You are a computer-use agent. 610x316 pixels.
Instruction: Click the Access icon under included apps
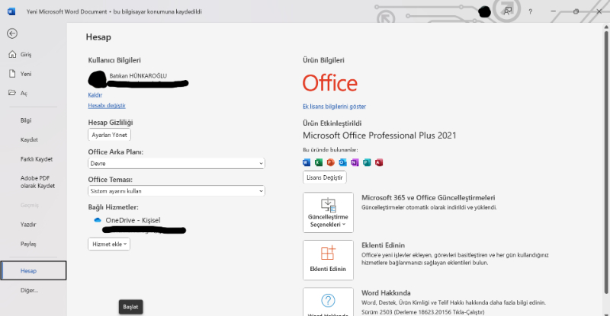click(379, 162)
